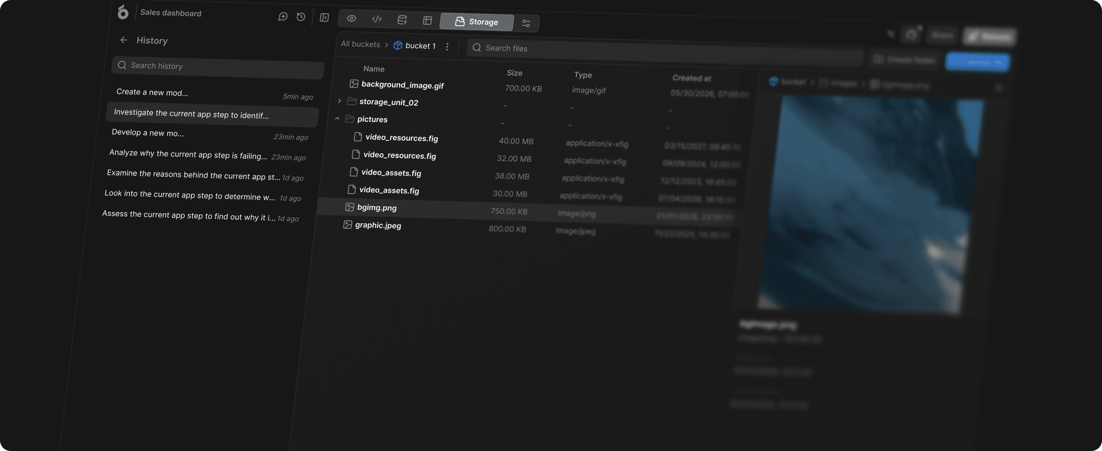This screenshot has width=1102, height=451.
Task: Click the blue image preview thumbnail
Action: click(871, 205)
